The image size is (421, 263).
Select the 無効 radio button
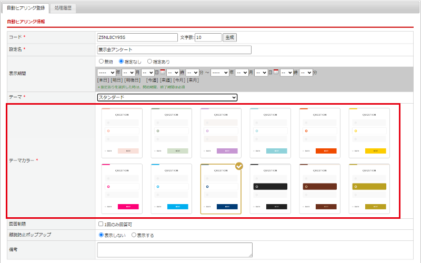(101, 62)
